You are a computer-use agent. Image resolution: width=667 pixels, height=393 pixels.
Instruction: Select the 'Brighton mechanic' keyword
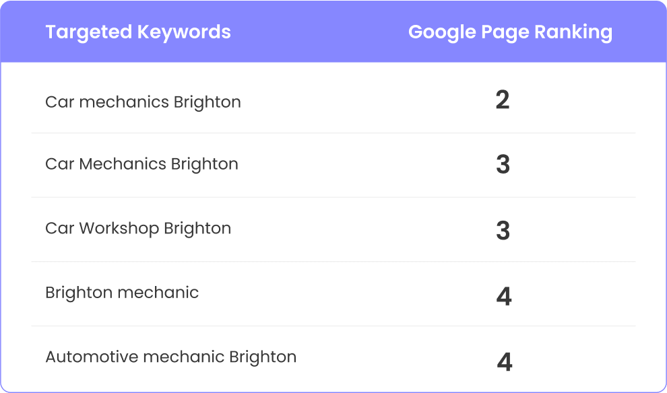tap(122, 293)
